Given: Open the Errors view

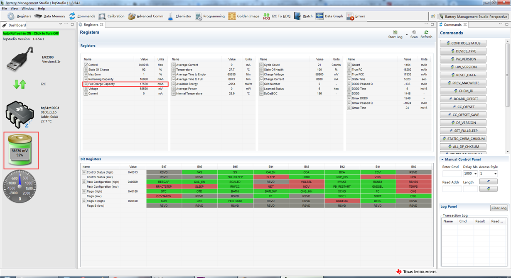Looking at the screenshot, I should (x=356, y=16).
